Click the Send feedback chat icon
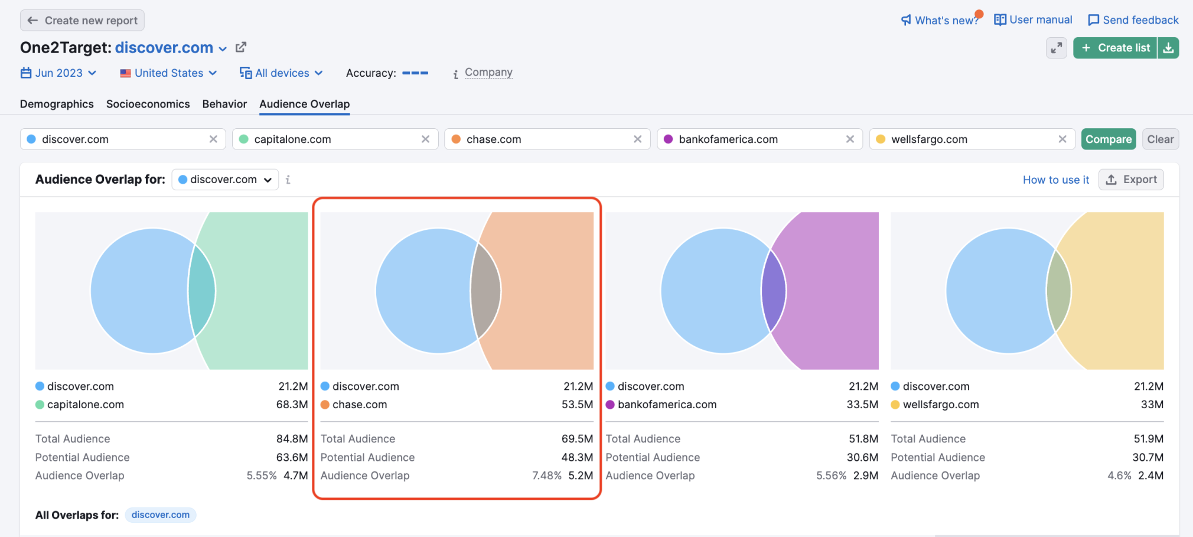Image resolution: width=1193 pixels, height=537 pixels. point(1094,20)
